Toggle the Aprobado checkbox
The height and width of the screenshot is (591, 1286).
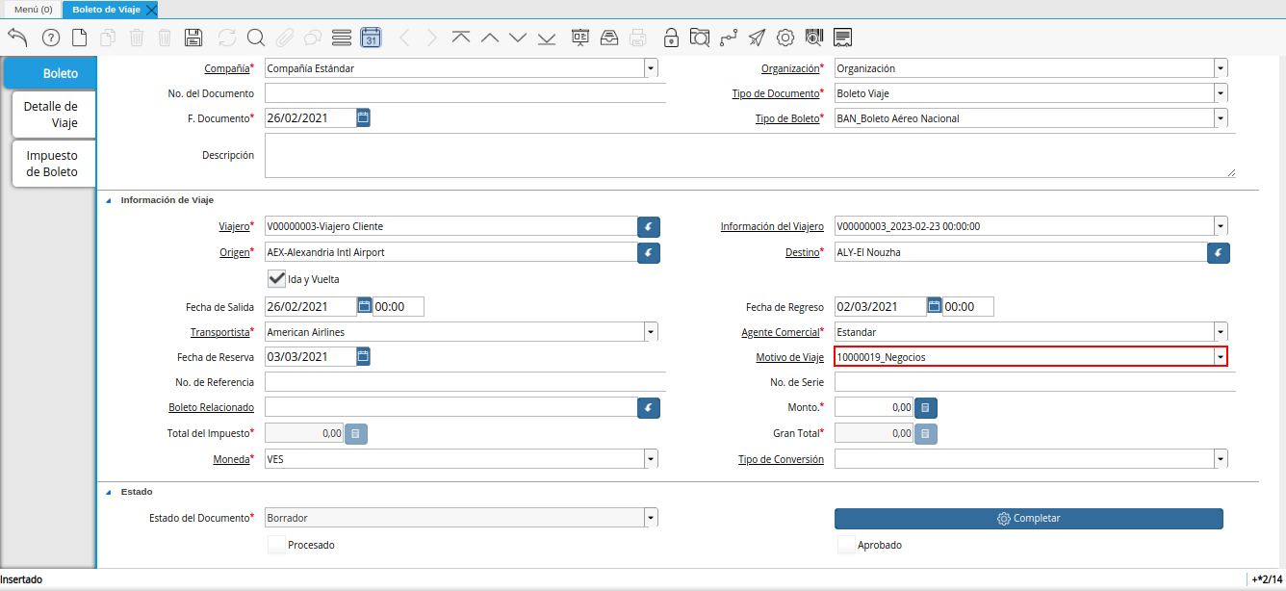click(x=846, y=545)
